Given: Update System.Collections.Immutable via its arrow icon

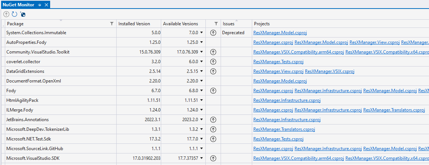Looking at the screenshot, I should (213, 33).
